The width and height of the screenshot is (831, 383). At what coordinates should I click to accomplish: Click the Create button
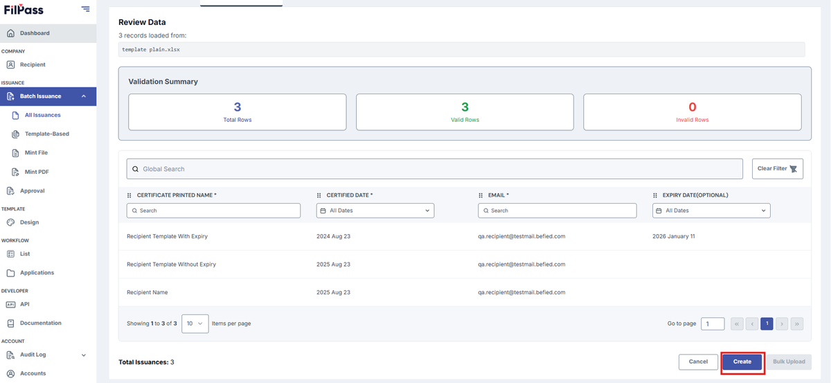[x=742, y=362]
